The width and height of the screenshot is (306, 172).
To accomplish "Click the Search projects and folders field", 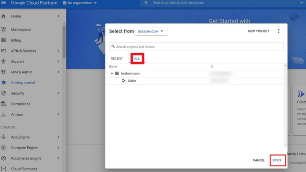I will point(196,47).
